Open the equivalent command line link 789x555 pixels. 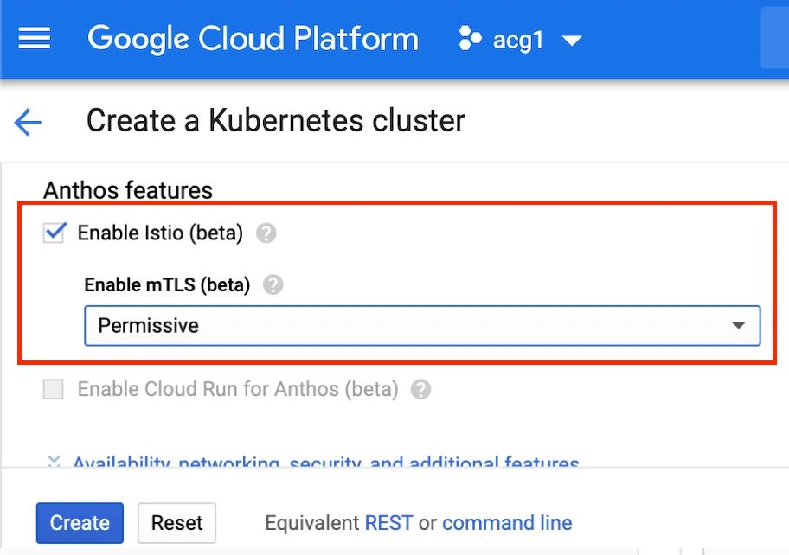pyautogui.click(x=507, y=523)
